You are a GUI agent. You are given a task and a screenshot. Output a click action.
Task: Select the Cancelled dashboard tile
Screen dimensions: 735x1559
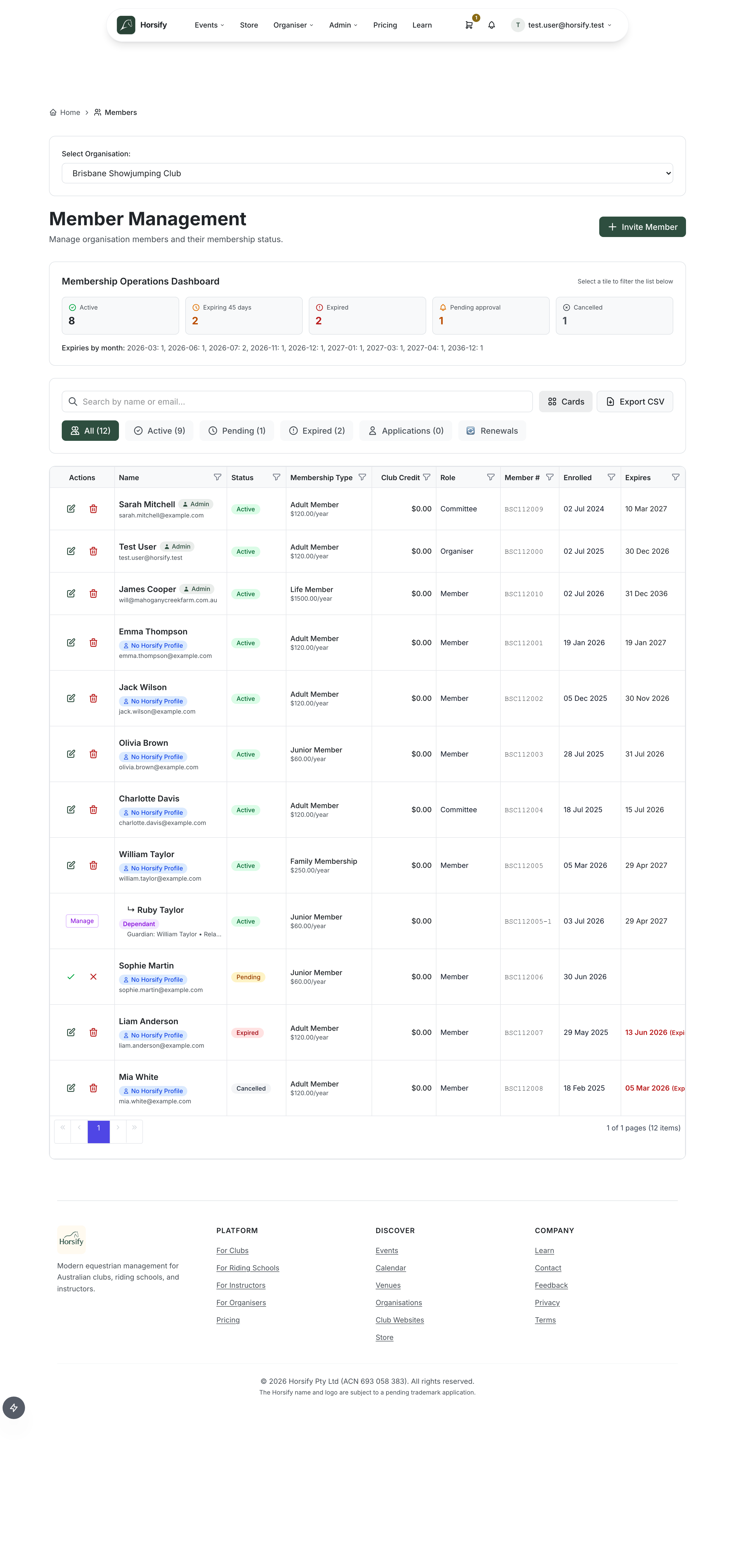click(x=614, y=315)
